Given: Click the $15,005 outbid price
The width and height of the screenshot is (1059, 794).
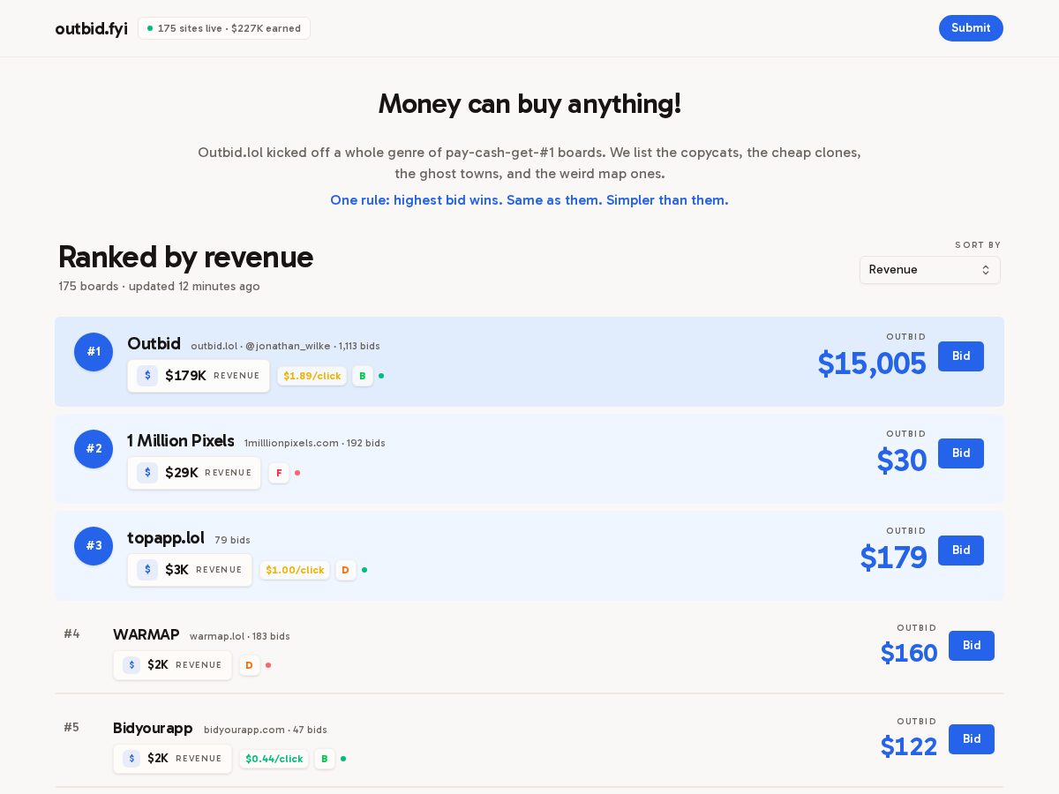Looking at the screenshot, I should tap(872, 363).
